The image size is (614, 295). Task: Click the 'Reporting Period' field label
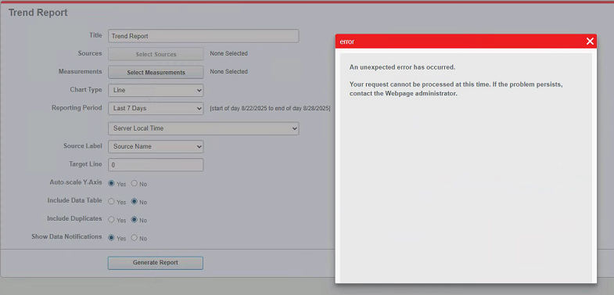77,108
